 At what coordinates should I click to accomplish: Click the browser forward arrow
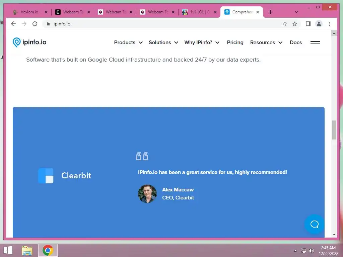click(x=24, y=24)
